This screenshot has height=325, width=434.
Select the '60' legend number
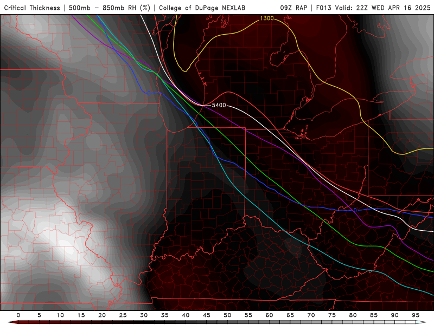coord(269,315)
